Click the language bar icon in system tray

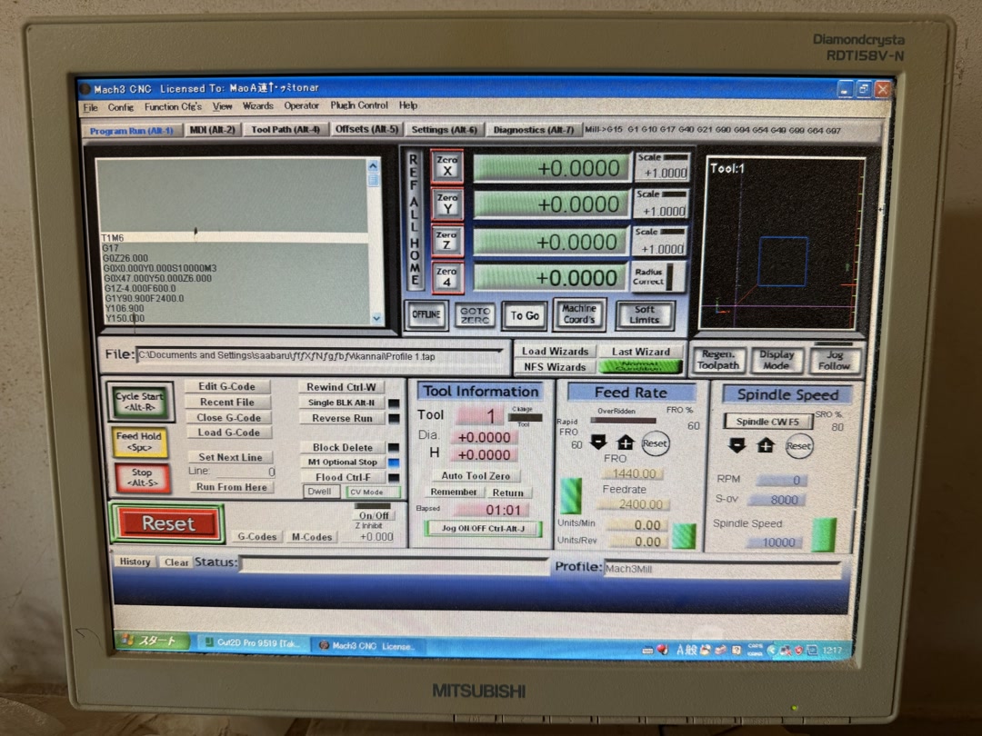coord(686,650)
